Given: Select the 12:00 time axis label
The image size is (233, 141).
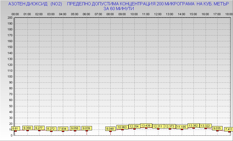Looking at the screenshot, I should [158, 14].
